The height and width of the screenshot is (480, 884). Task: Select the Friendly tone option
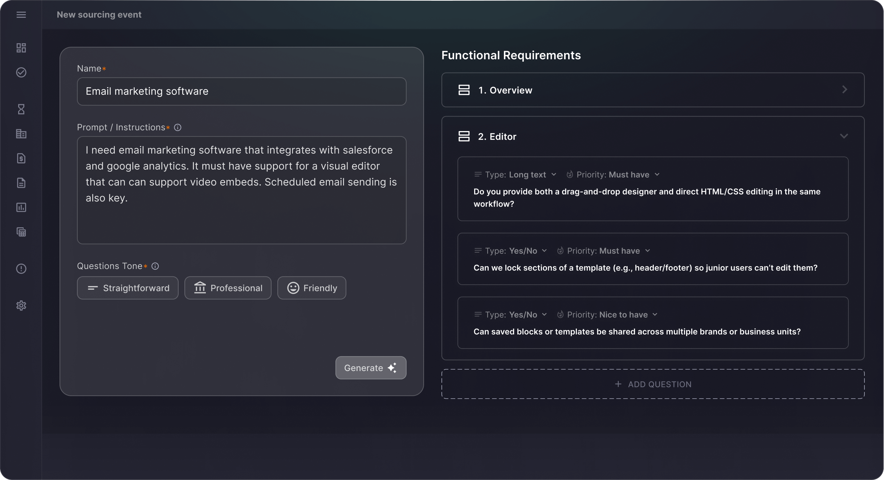click(x=311, y=288)
